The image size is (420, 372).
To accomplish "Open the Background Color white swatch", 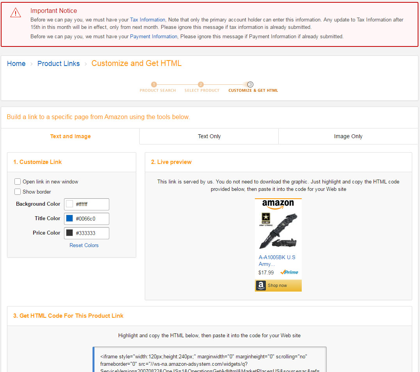I will [x=69, y=204].
